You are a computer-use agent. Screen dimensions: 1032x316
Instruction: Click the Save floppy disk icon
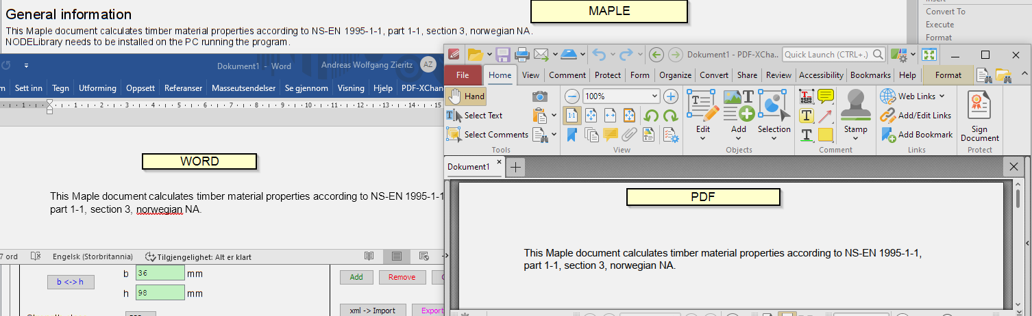[503, 55]
